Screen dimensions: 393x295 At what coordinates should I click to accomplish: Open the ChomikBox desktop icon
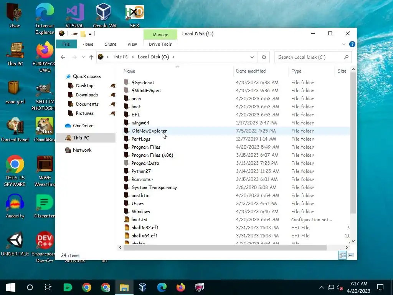[x=45, y=130]
